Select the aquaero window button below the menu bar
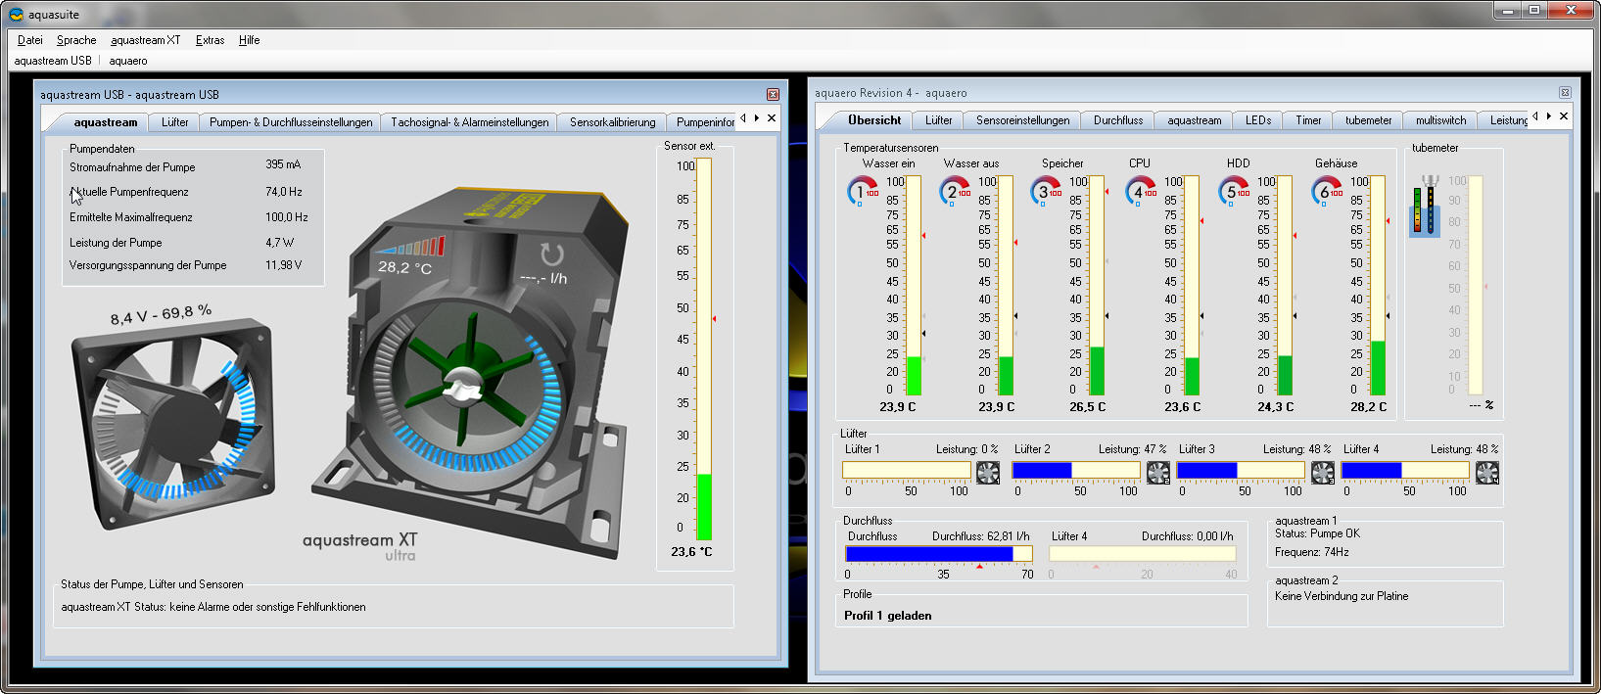 [x=128, y=61]
